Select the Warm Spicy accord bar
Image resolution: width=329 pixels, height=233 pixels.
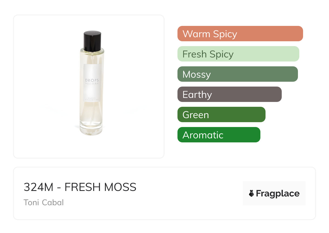coord(240,34)
